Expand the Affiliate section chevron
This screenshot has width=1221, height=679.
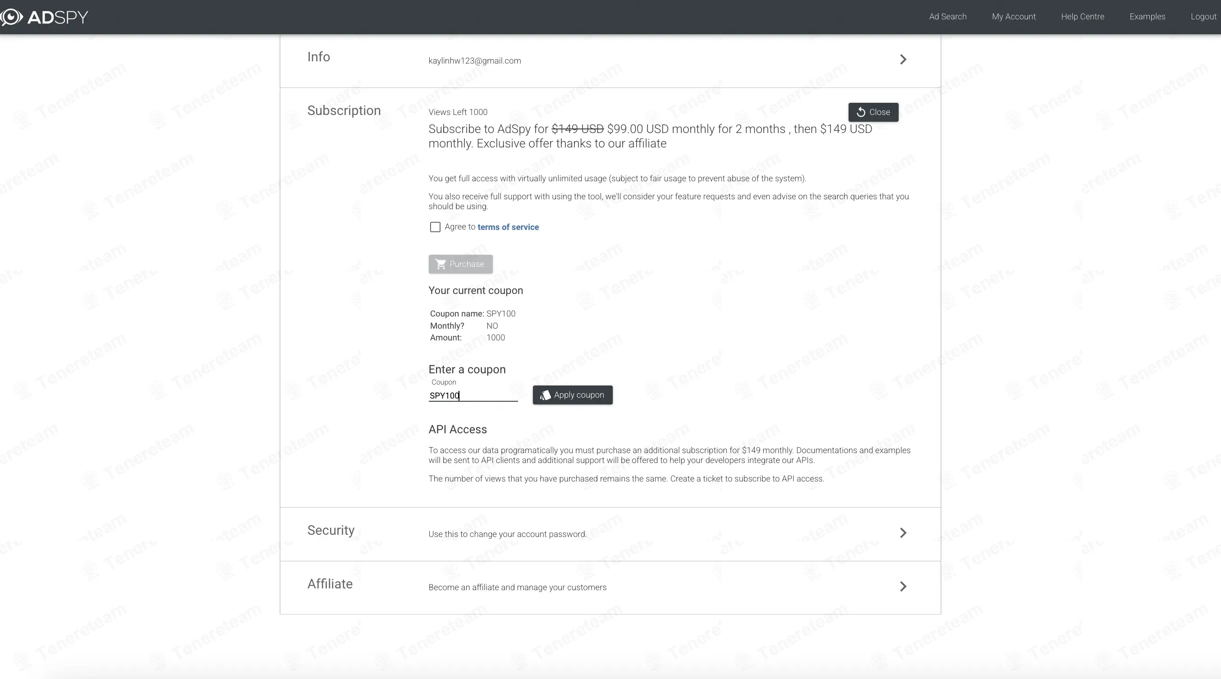[x=903, y=586]
